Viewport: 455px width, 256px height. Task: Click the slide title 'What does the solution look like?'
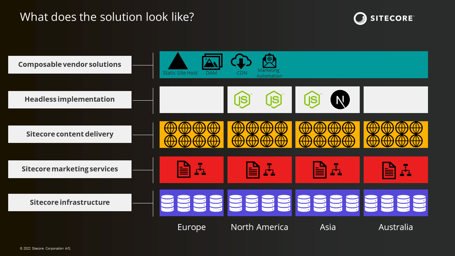click(x=107, y=17)
